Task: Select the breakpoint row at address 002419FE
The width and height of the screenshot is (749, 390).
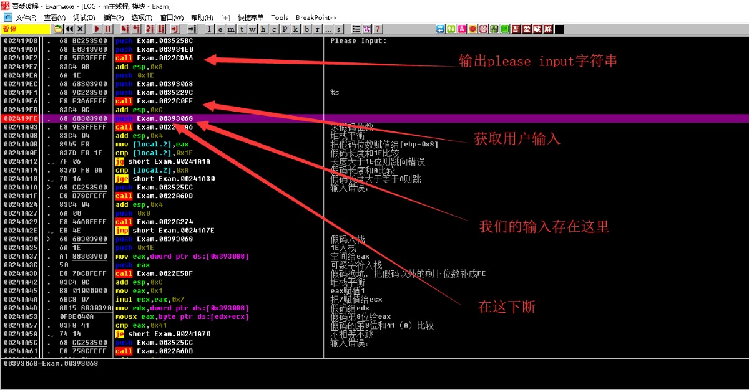Action: [x=374, y=118]
